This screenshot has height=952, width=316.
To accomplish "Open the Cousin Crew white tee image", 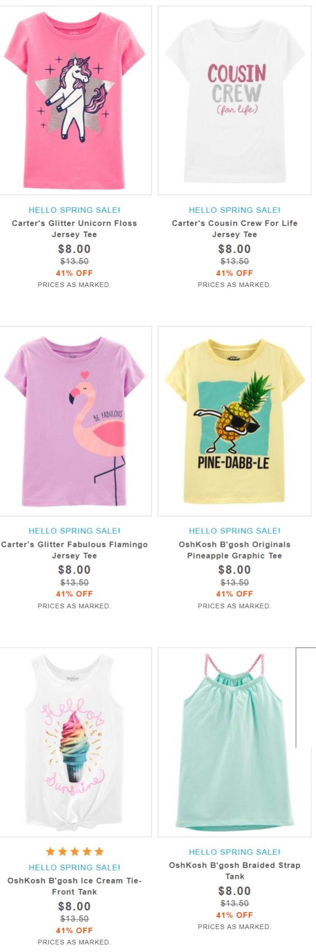I will pos(234,100).
